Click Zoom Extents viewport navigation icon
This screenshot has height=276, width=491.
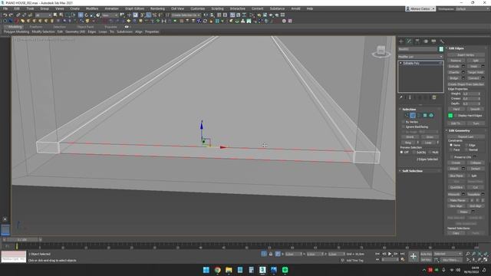click(x=480, y=254)
